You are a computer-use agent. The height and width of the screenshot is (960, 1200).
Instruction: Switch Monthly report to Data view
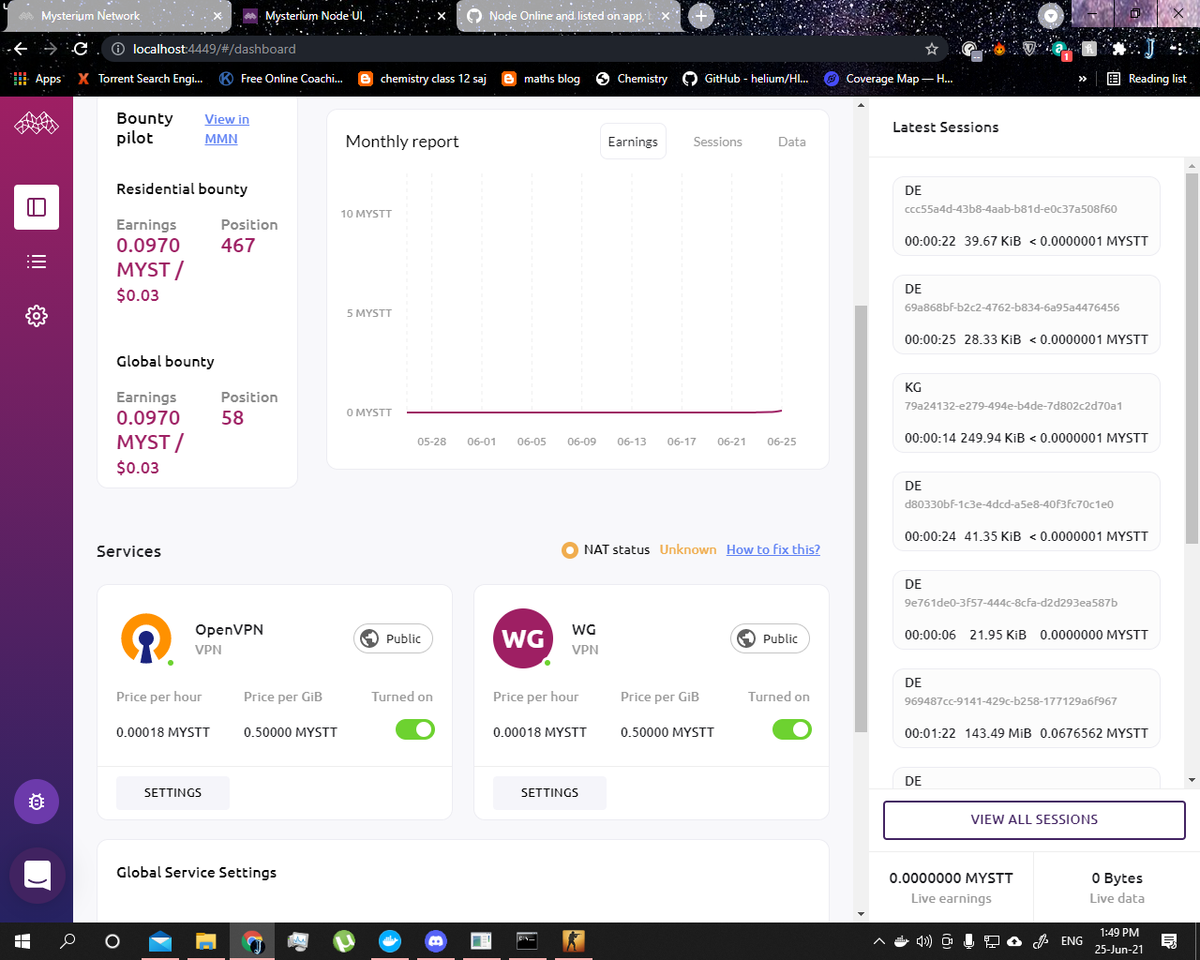tap(791, 142)
